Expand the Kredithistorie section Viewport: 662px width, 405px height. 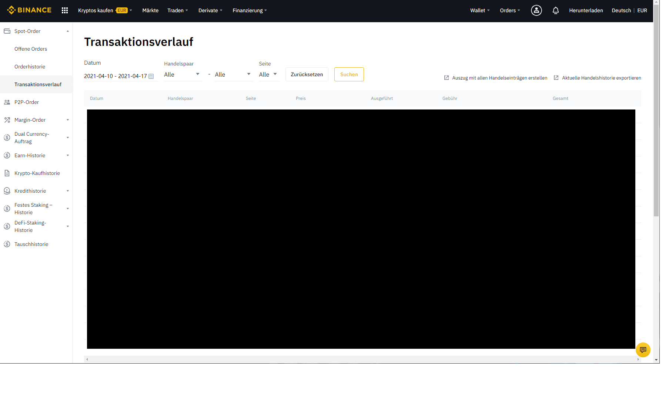(68, 191)
